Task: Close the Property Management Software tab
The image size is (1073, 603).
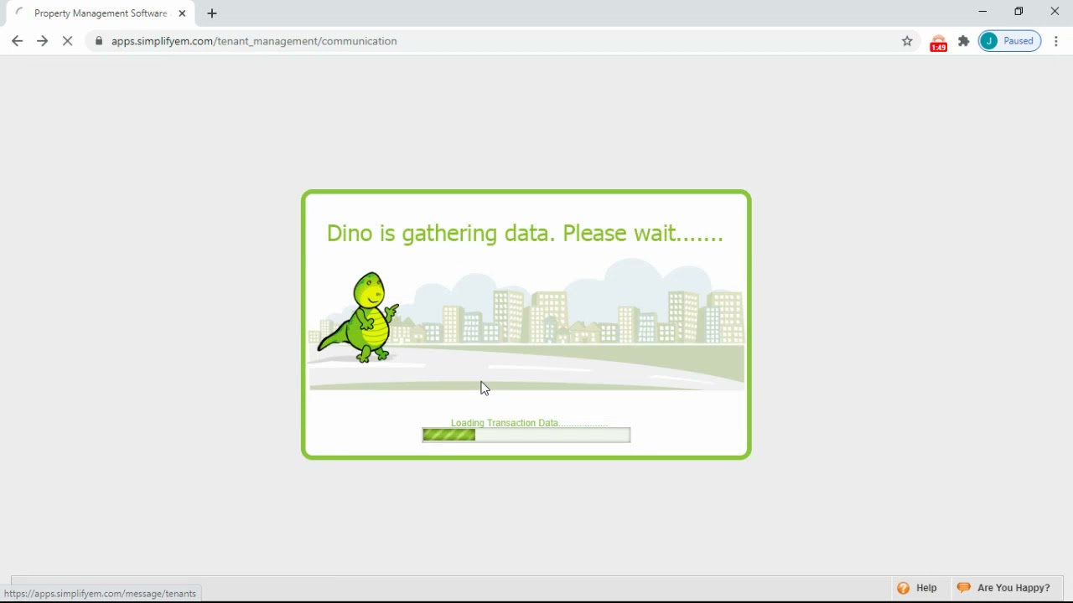Action: [182, 13]
